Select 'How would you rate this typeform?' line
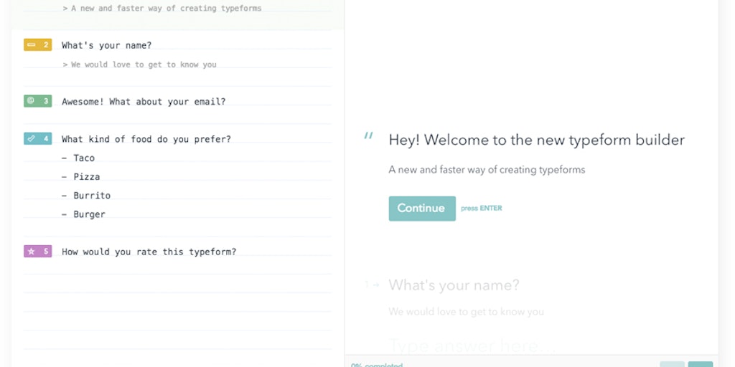The image size is (735, 367). click(x=149, y=252)
